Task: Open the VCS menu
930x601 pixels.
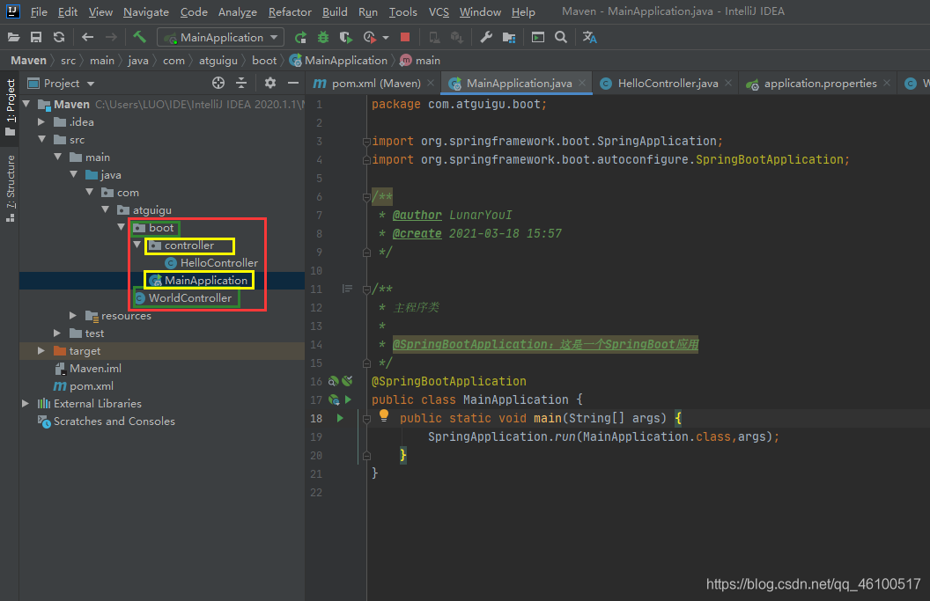Action: coord(439,11)
